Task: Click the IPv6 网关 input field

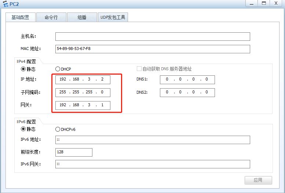Action: (153, 164)
